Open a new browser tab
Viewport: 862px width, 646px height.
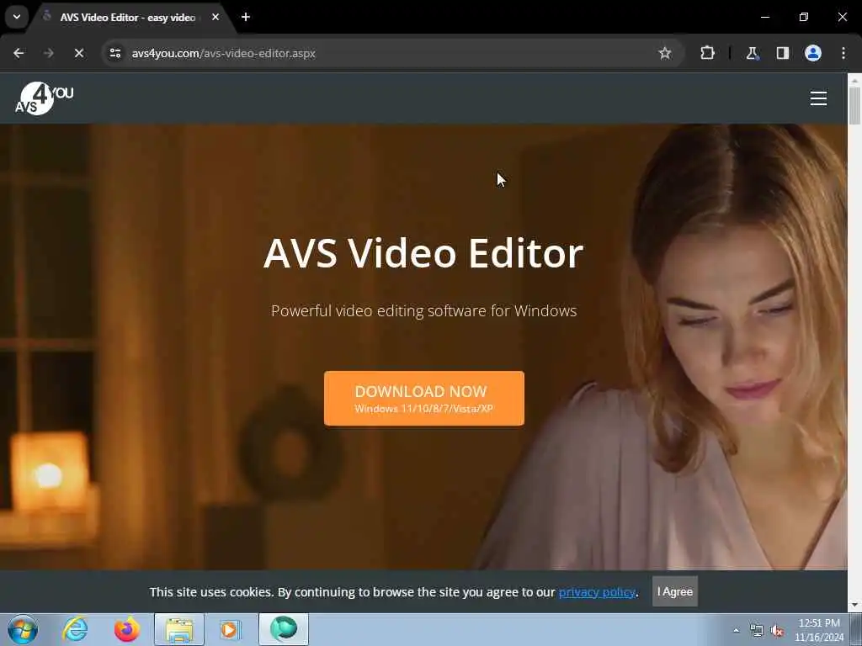(246, 18)
